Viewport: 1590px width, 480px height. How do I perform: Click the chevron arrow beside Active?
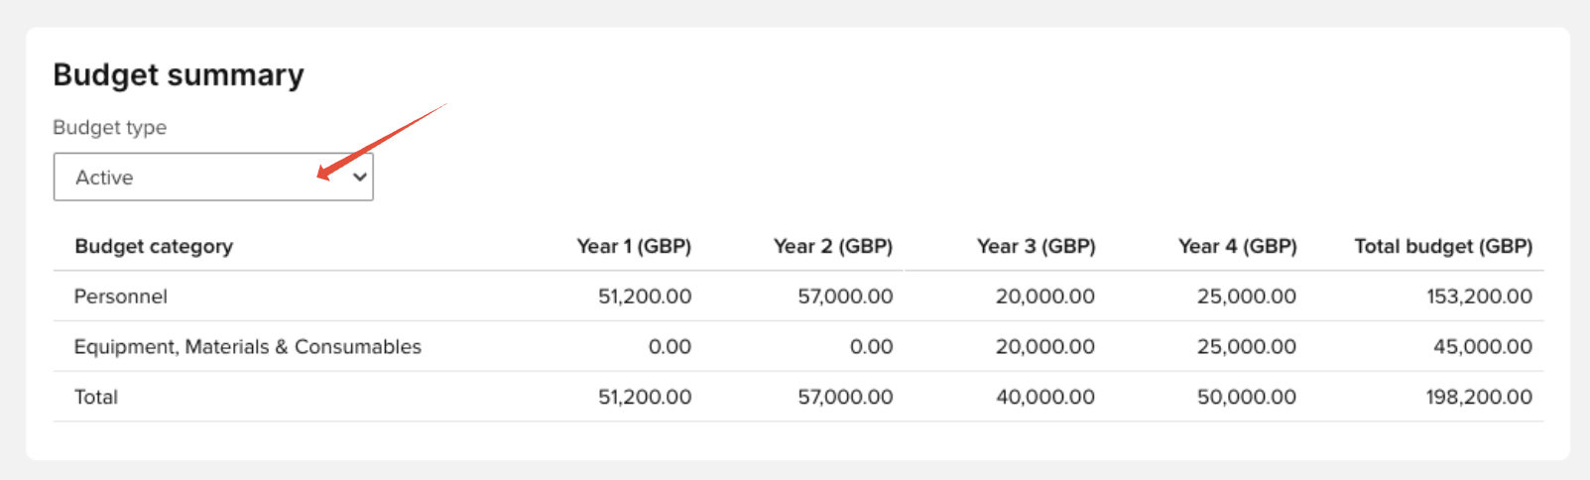(360, 178)
